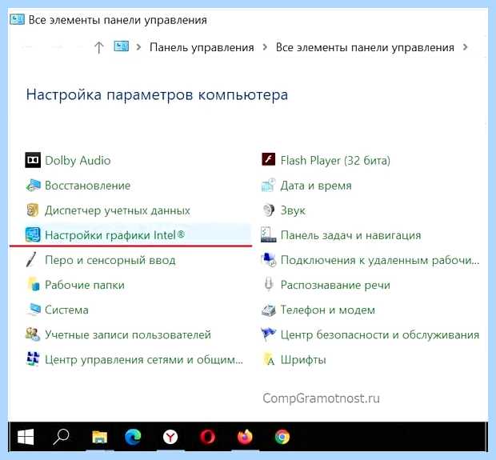Click the title bar Control Panel icon
496x460 pixels.
pyautogui.click(x=17, y=19)
